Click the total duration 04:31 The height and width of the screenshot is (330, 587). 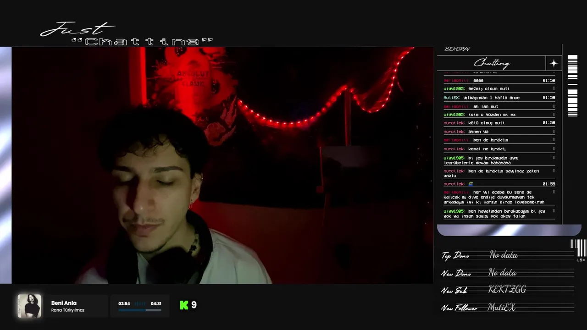point(156,303)
